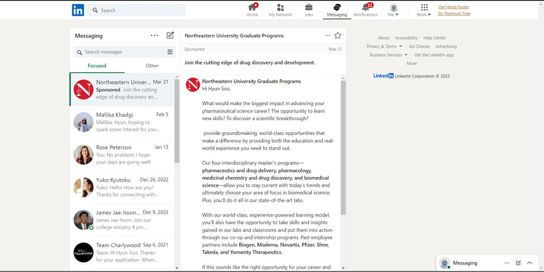544x272 pixels.
Task: Open the Messaging nav icon
Action: tap(337, 10)
